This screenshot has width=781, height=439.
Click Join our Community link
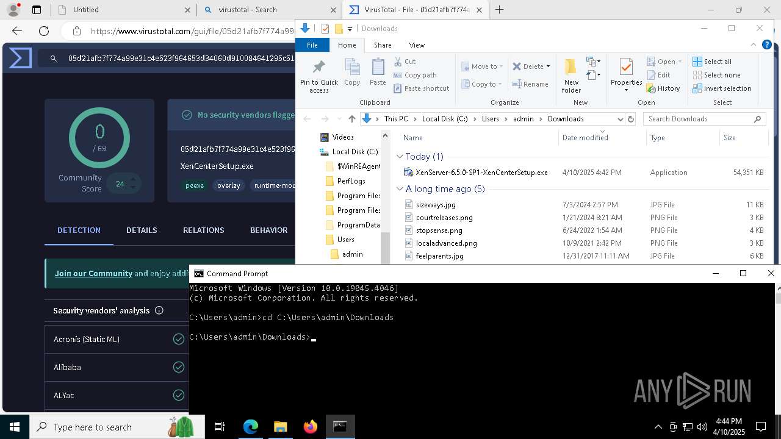click(93, 273)
